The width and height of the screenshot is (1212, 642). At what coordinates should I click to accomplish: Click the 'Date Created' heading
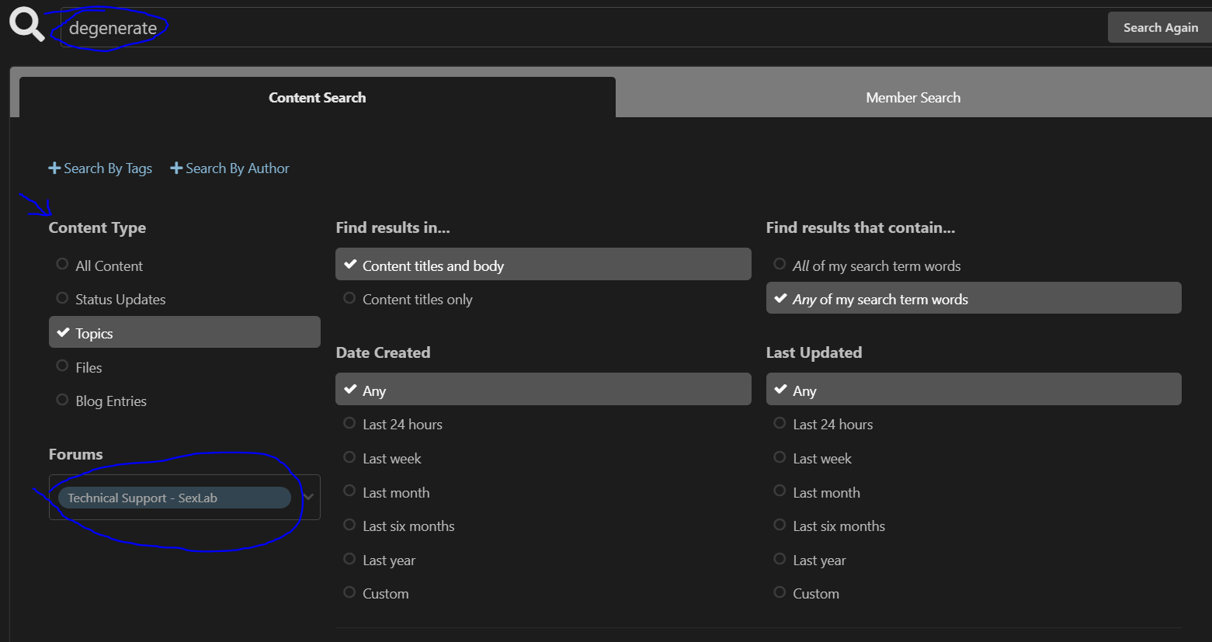coord(383,352)
